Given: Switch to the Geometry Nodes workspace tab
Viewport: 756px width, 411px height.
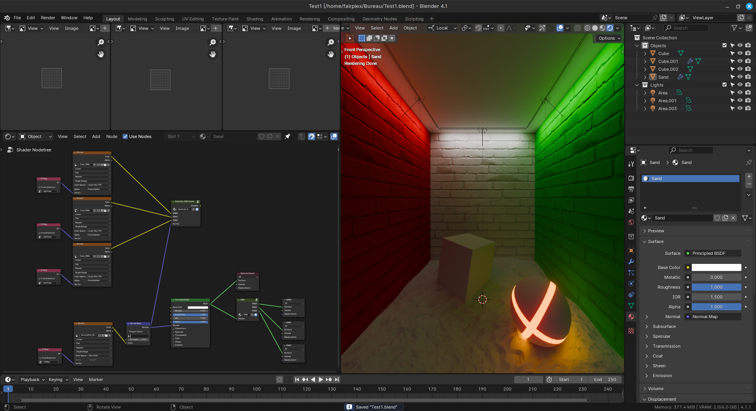Looking at the screenshot, I should [x=380, y=19].
